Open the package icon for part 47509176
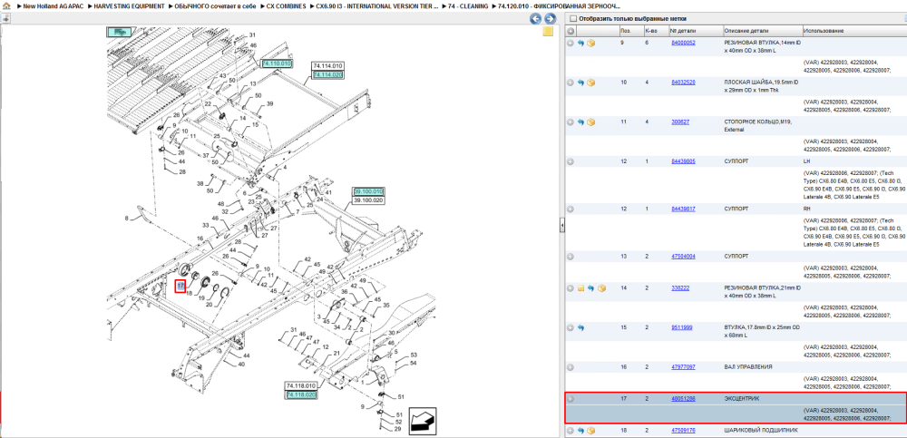This screenshot has width=907, height=438. [590, 431]
